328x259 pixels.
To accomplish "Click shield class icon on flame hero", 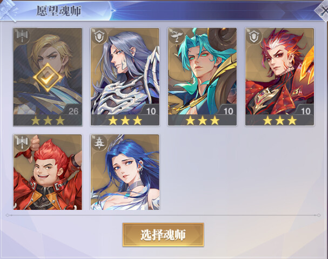I will (x=254, y=37).
